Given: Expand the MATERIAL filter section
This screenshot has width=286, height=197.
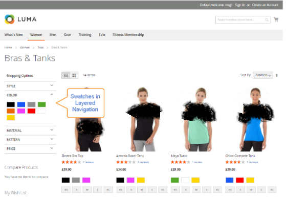Looking at the screenshot, I should coord(30,130).
